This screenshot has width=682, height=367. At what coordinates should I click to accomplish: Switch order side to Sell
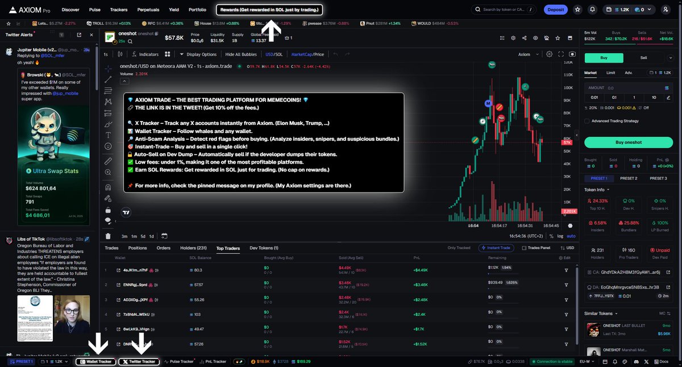pos(644,57)
